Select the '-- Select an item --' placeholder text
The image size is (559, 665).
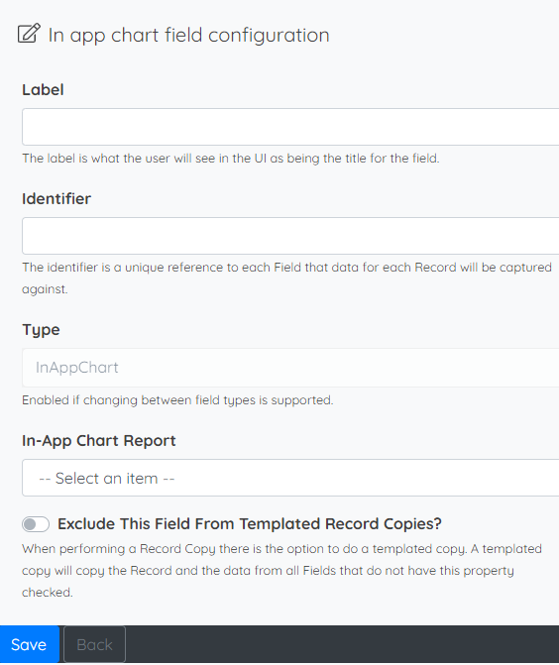[x=106, y=479]
